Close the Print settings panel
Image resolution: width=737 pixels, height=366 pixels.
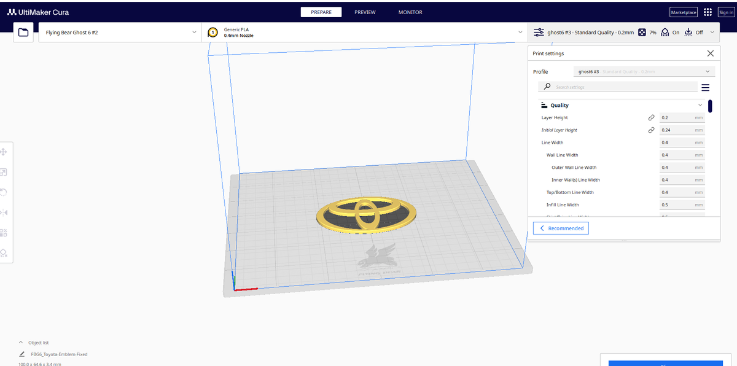pos(711,53)
